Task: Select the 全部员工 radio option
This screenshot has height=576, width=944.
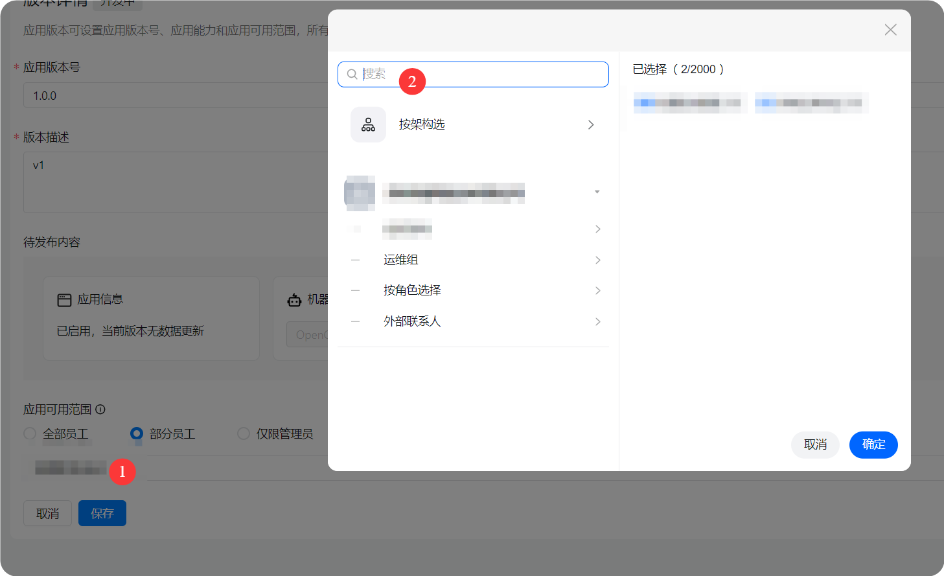Action: click(29, 434)
